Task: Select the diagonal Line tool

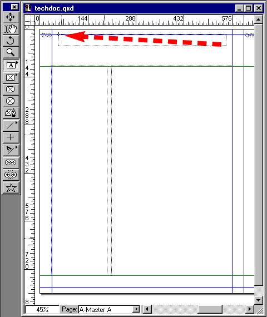Action: pos(11,126)
